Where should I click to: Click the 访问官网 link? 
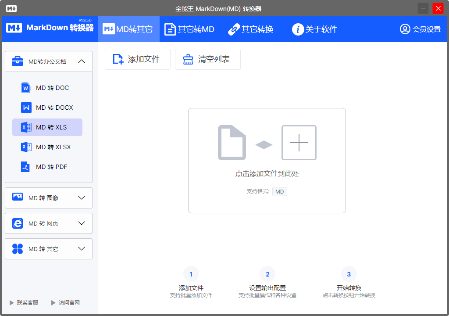[66, 303]
